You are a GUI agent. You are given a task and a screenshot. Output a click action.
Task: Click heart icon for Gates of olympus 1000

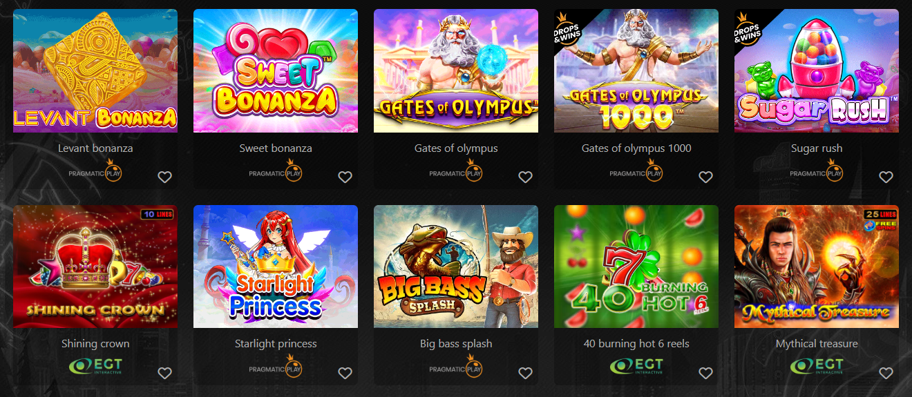(x=705, y=177)
